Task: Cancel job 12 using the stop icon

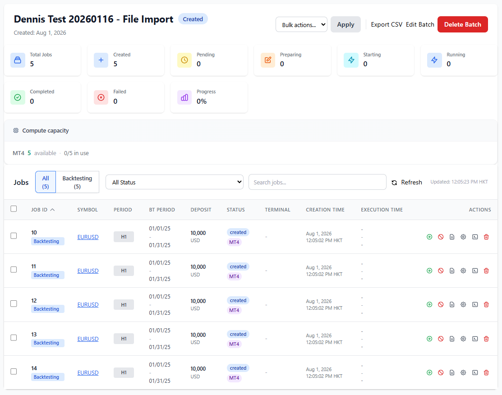Action: (441, 304)
